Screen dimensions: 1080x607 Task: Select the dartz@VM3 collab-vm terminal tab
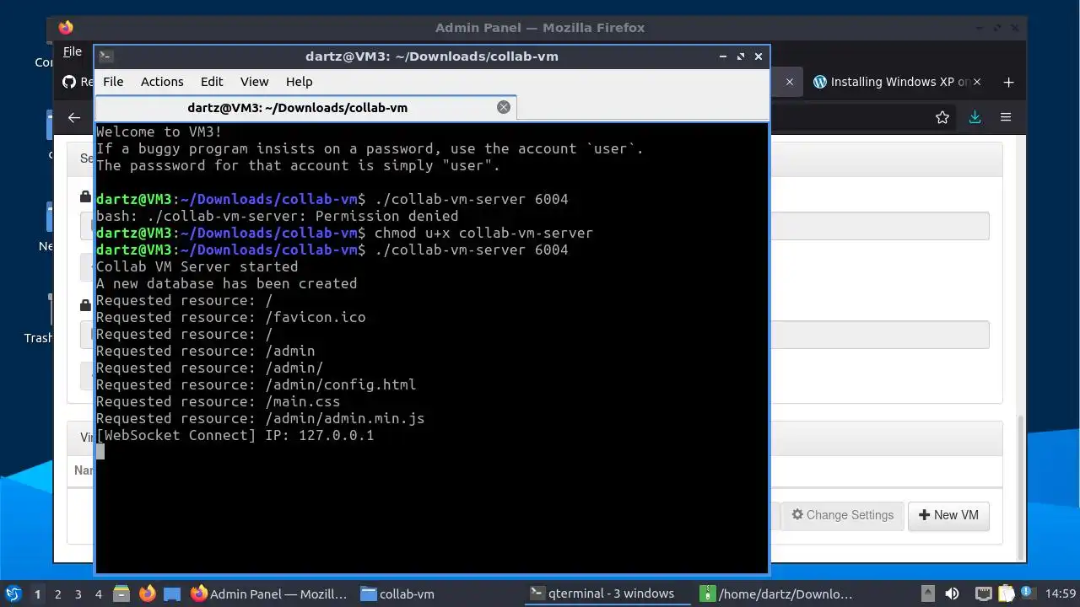point(305,108)
